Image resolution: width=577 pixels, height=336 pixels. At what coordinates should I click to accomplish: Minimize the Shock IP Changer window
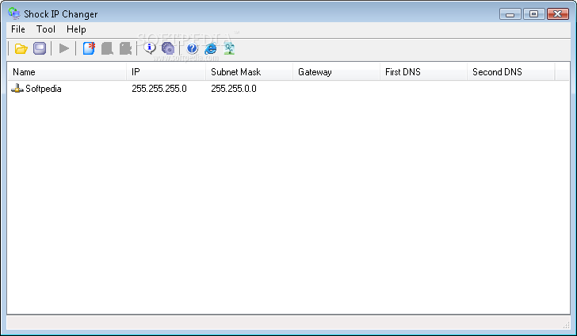coord(510,14)
